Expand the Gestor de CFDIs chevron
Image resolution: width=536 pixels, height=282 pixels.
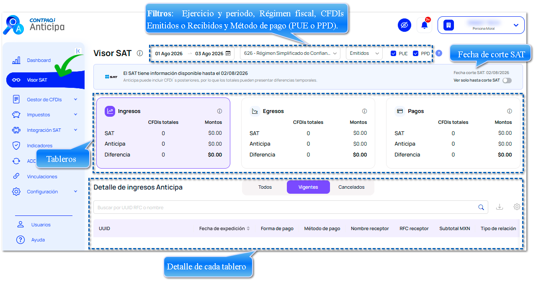pyautogui.click(x=76, y=100)
